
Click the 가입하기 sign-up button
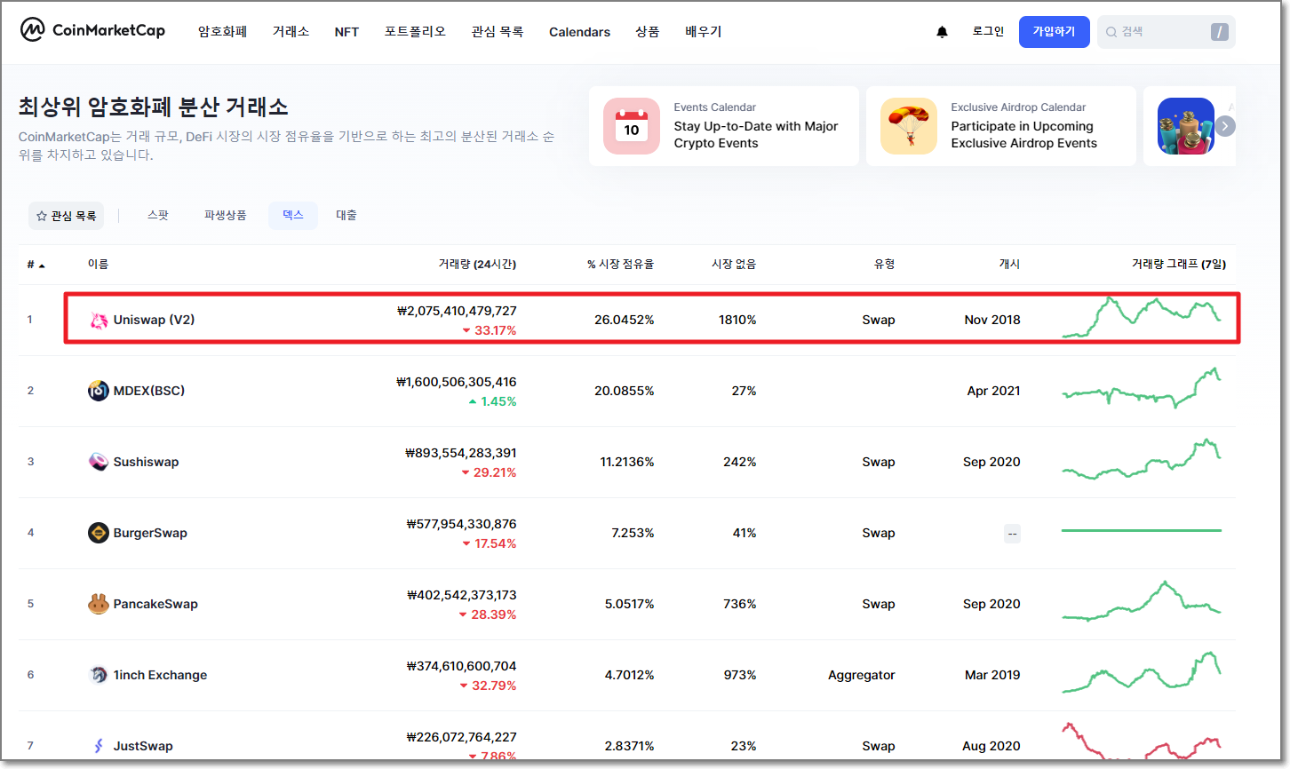pos(1054,32)
